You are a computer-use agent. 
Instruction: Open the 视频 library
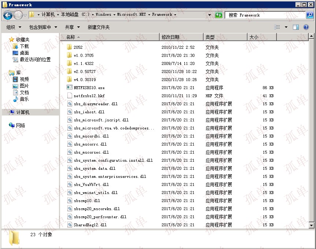pyautogui.click(x=24, y=79)
